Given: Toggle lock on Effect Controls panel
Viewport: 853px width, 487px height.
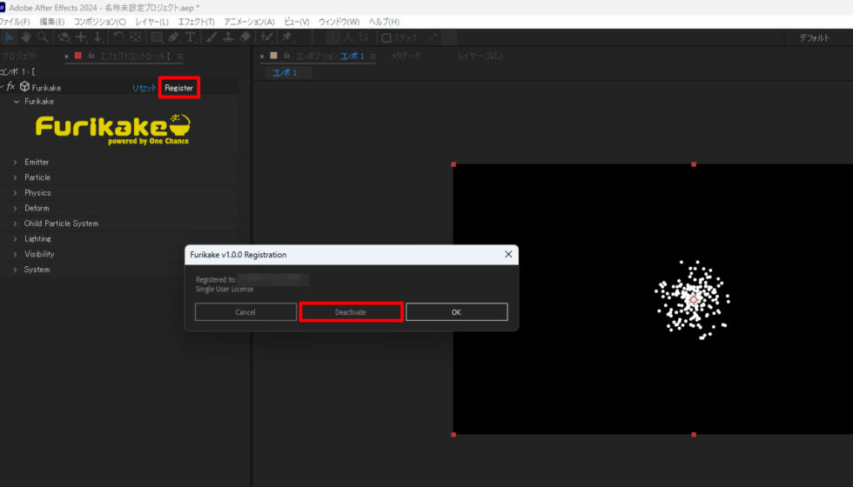Looking at the screenshot, I should [91, 56].
